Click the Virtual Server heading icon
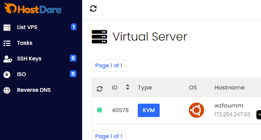Image resolution: width=261 pixels, height=140 pixels. 99,37
